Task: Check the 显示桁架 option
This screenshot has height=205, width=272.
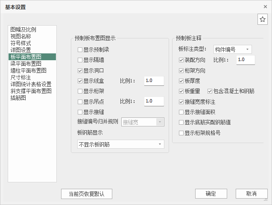Action: pyautogui.click(x=80, y=91)
